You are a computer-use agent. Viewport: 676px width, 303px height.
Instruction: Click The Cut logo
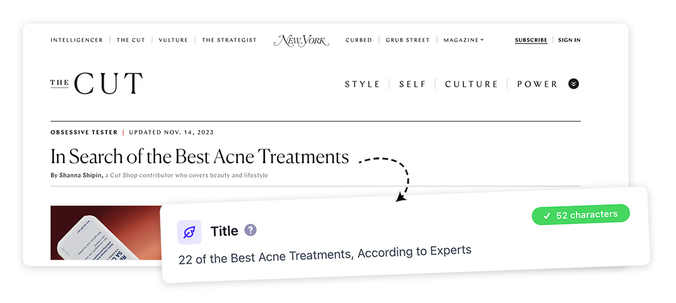96,83
